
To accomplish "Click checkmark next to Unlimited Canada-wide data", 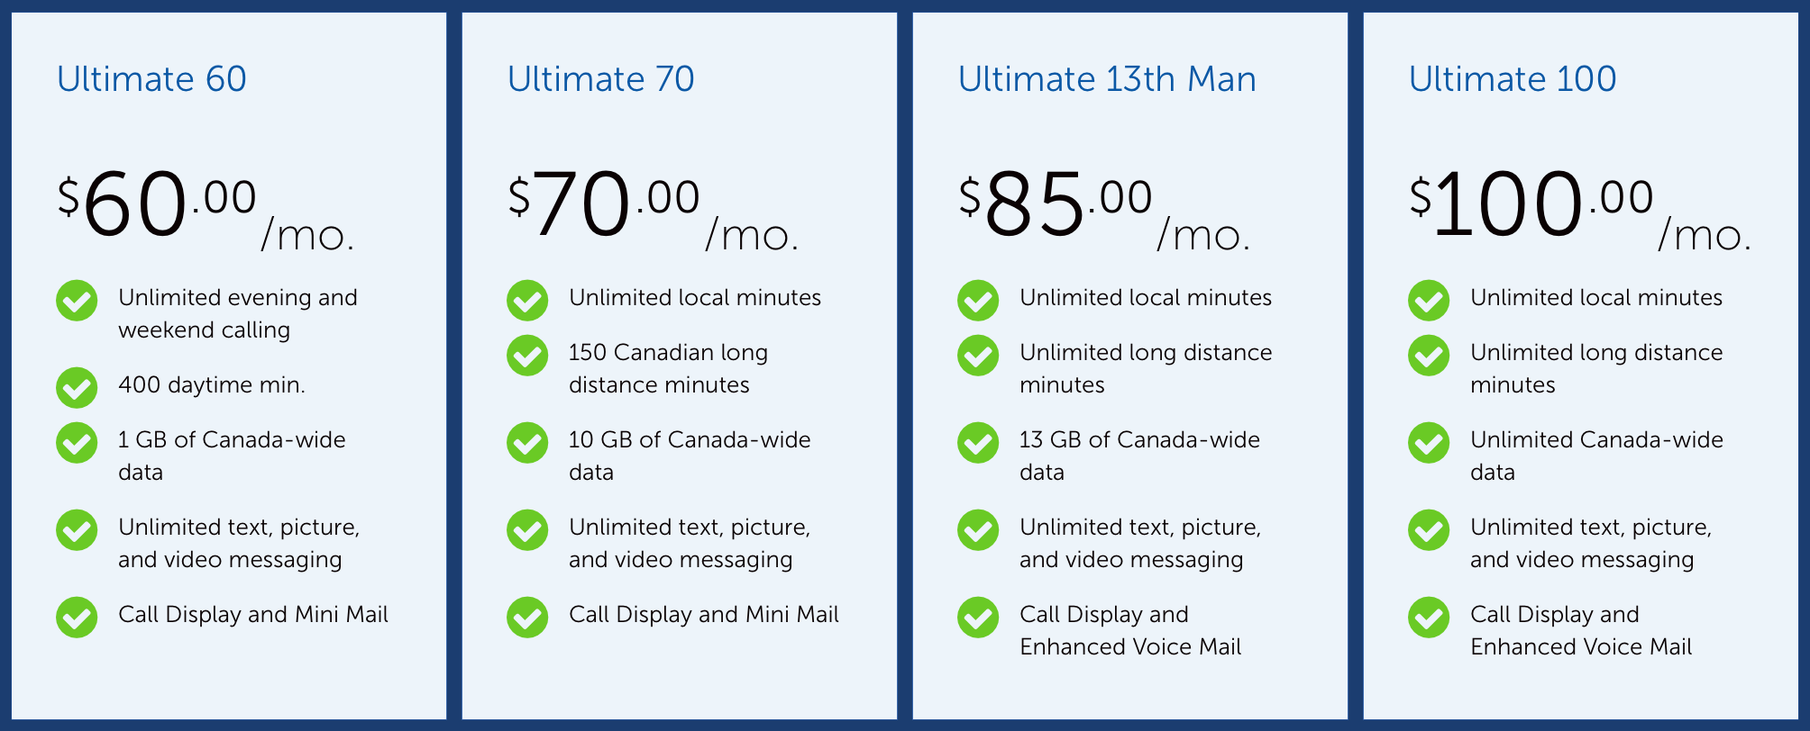I will point(1429,443).
